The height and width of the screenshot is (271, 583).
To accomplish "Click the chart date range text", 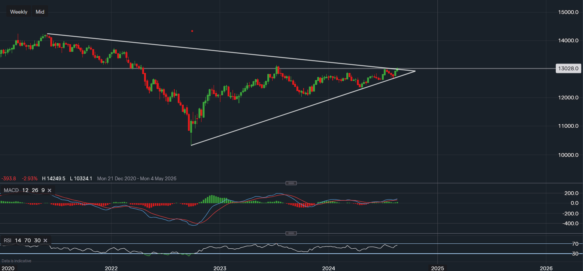I will click(136, 178).
